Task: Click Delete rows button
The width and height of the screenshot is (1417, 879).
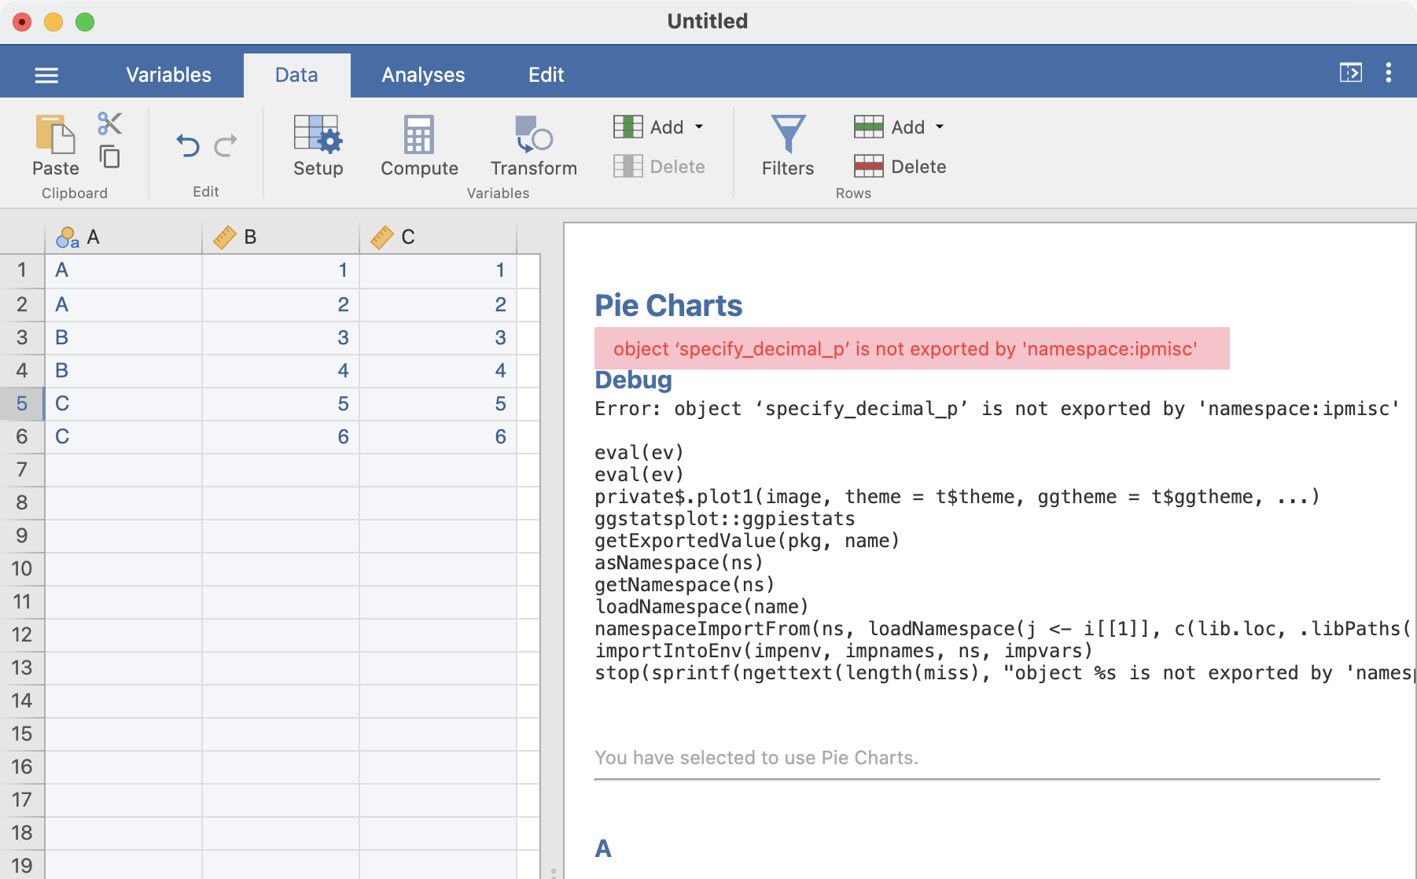Action: (x=900, y=167)
